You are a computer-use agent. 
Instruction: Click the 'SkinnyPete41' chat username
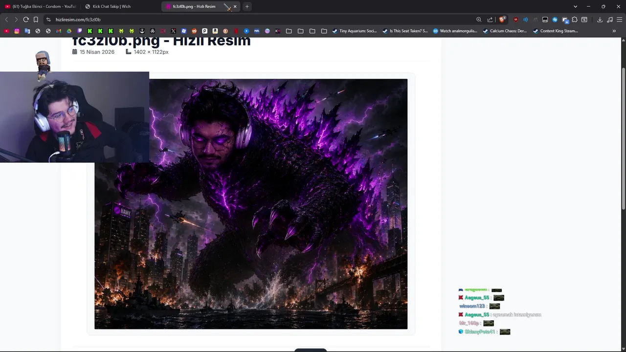coord(480,332)
